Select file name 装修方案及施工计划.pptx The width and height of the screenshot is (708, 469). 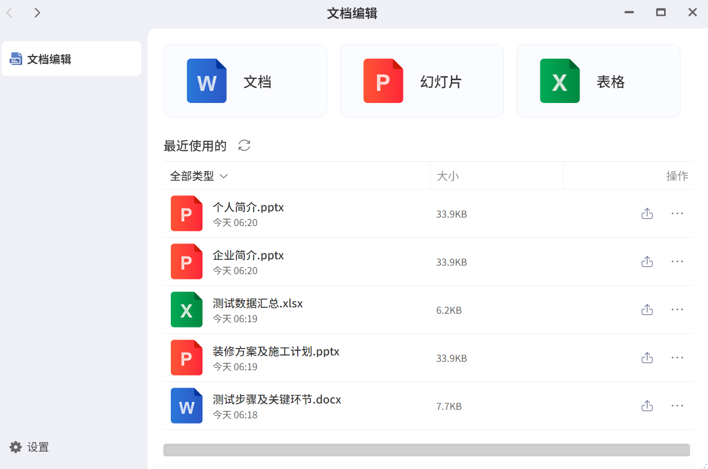(276, 351)
